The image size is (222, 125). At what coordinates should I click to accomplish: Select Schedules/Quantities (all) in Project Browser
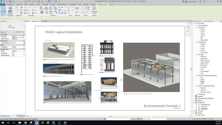(205, 98)
